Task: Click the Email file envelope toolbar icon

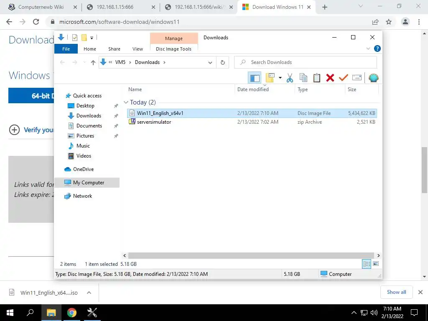Action: click(x=357, y=78)
